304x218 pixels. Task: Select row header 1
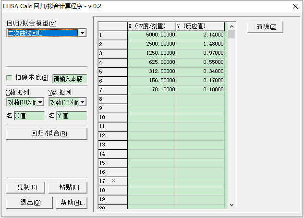[113, 36]
